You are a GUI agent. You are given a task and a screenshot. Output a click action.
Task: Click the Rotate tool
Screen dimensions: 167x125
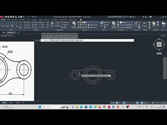35,22
